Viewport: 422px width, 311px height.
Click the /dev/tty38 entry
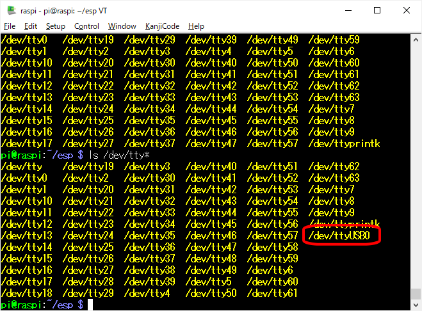[149, 270]
